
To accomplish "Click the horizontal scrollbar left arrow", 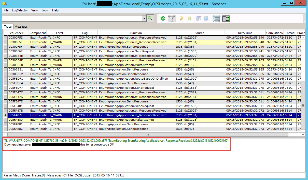I will (5, 135).
